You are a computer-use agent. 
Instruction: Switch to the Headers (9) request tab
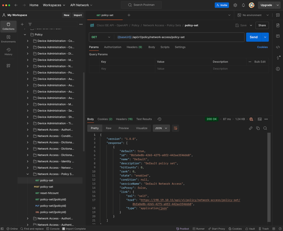[134, 47]
